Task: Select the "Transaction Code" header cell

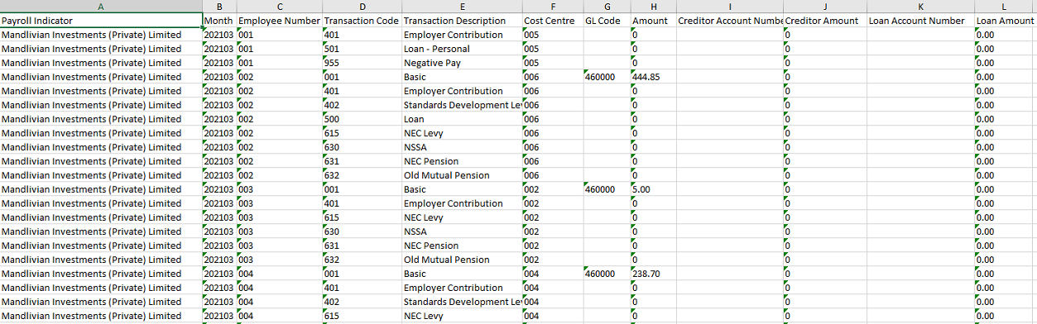Action: (362, 21)
